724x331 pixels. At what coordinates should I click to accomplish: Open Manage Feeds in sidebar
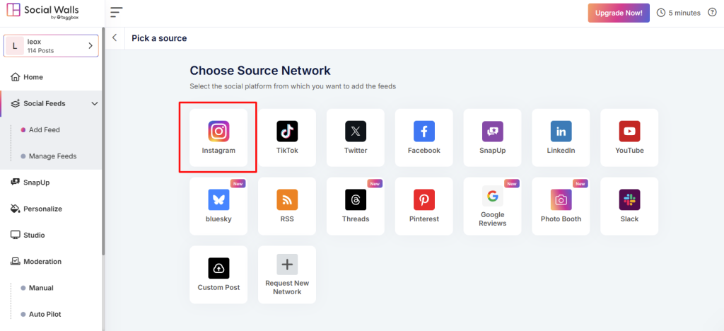[x=52, y=156]
